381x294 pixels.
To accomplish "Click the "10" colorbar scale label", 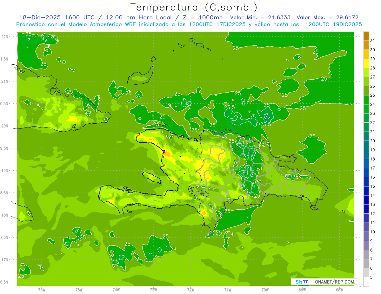I will point(373,232).
